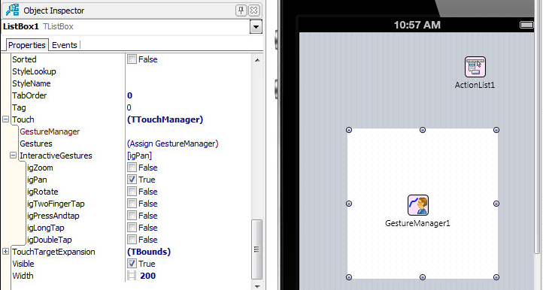Click the (TBounds) value
543x290 pixels.
(149, 252)
